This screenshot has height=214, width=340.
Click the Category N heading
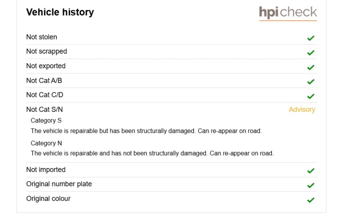(46, 143)
